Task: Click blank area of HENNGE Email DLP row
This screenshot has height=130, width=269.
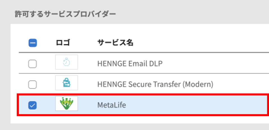Action: click(x=214, y=64)
